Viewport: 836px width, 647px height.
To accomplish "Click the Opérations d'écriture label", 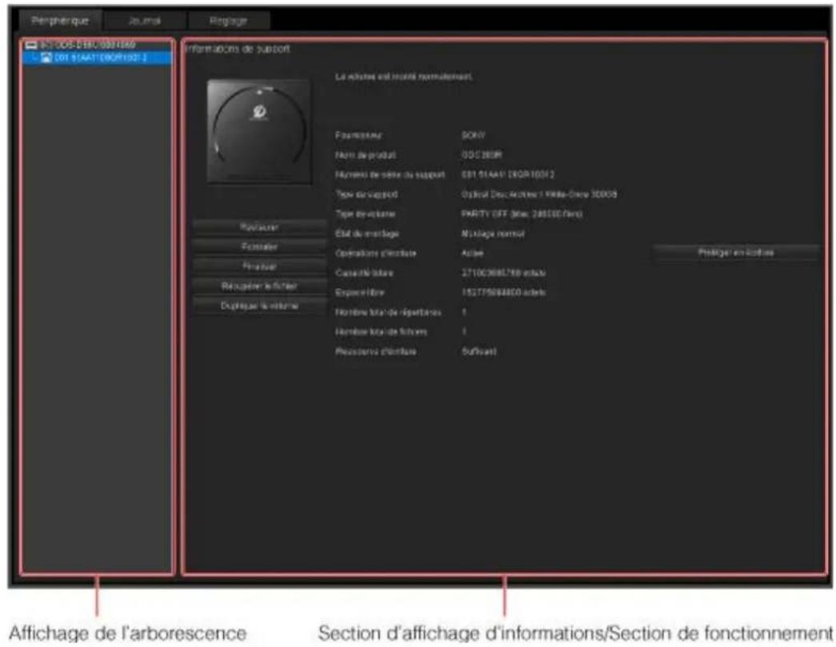I will [376, 254].
